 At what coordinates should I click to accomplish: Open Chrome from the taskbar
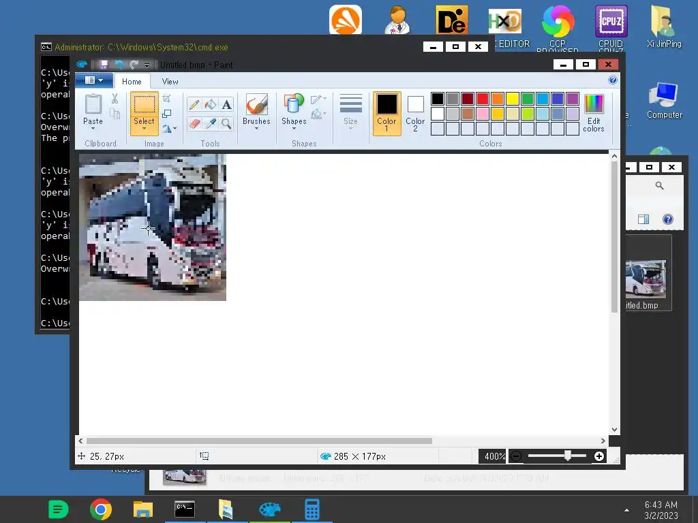coord(101,509)
